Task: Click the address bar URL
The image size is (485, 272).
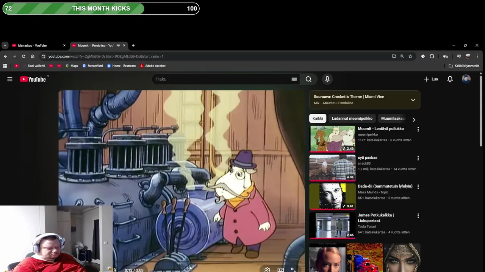Action: pyautogui.click(x=106, y=56)
